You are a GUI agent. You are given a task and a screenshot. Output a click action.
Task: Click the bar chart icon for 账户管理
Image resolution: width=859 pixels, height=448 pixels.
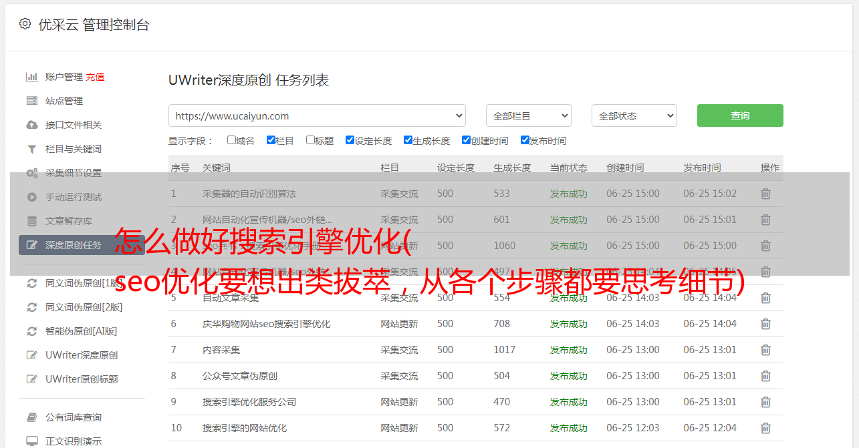31,77
